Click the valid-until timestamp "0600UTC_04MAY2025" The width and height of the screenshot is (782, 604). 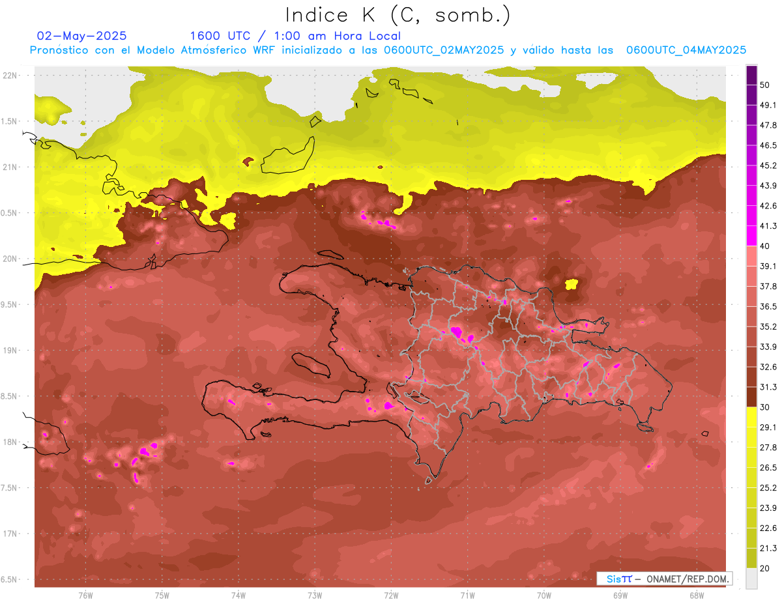pyautogui.click(x=686, y=50)
